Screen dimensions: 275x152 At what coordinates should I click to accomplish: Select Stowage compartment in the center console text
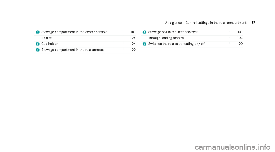[x=74, y=32]
